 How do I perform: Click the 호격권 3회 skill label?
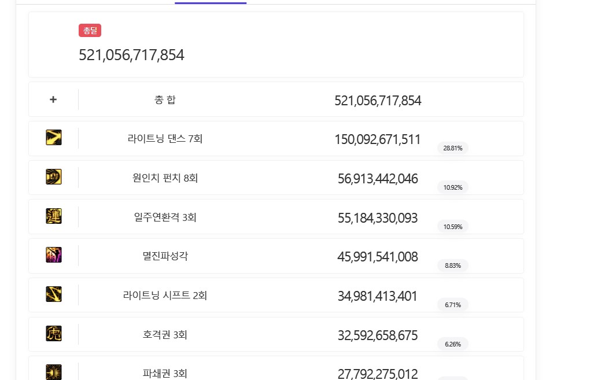coord(165,335)
